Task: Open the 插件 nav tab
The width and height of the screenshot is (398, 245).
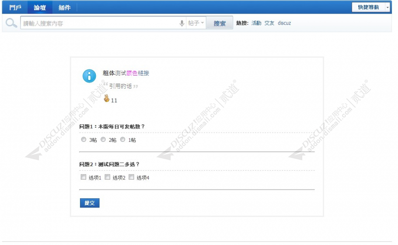Action: tap(64, 7)
